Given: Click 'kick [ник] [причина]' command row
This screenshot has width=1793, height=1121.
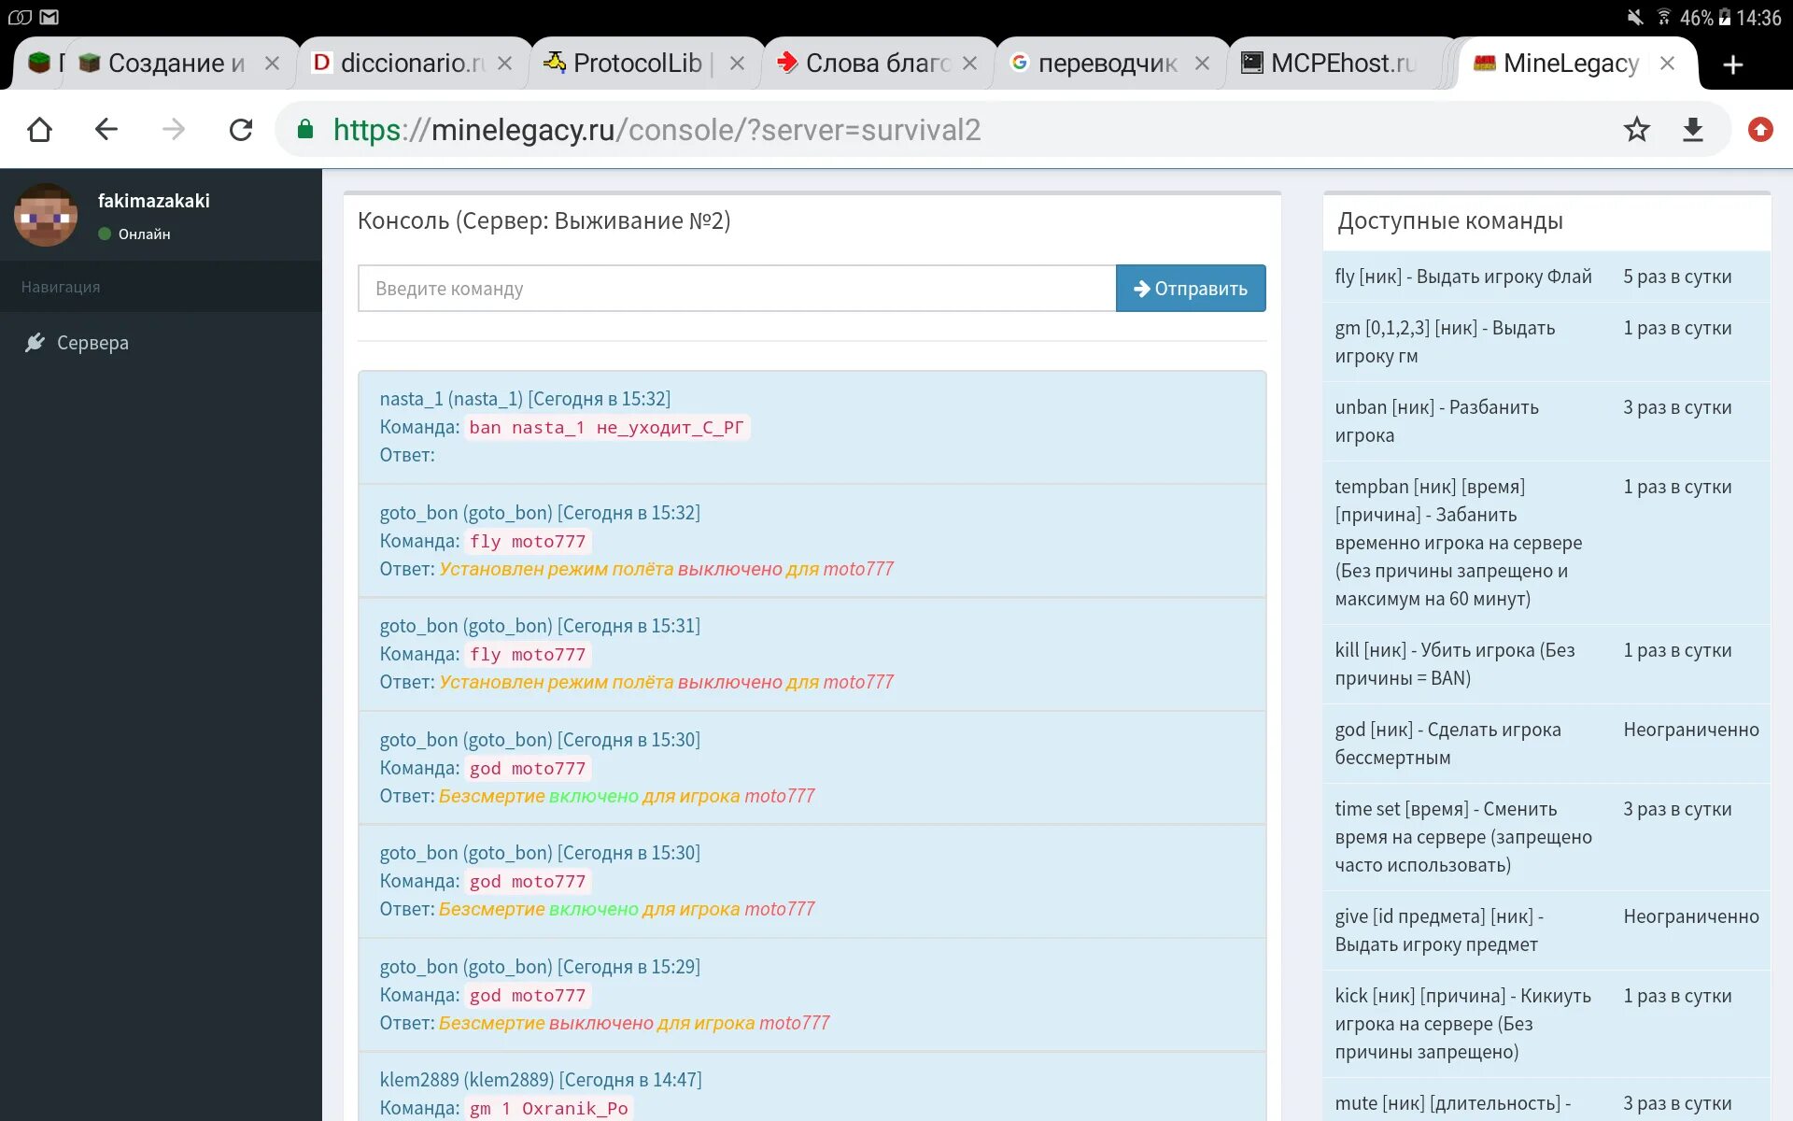Looking at the screenshot, I should [1546, 1024].
